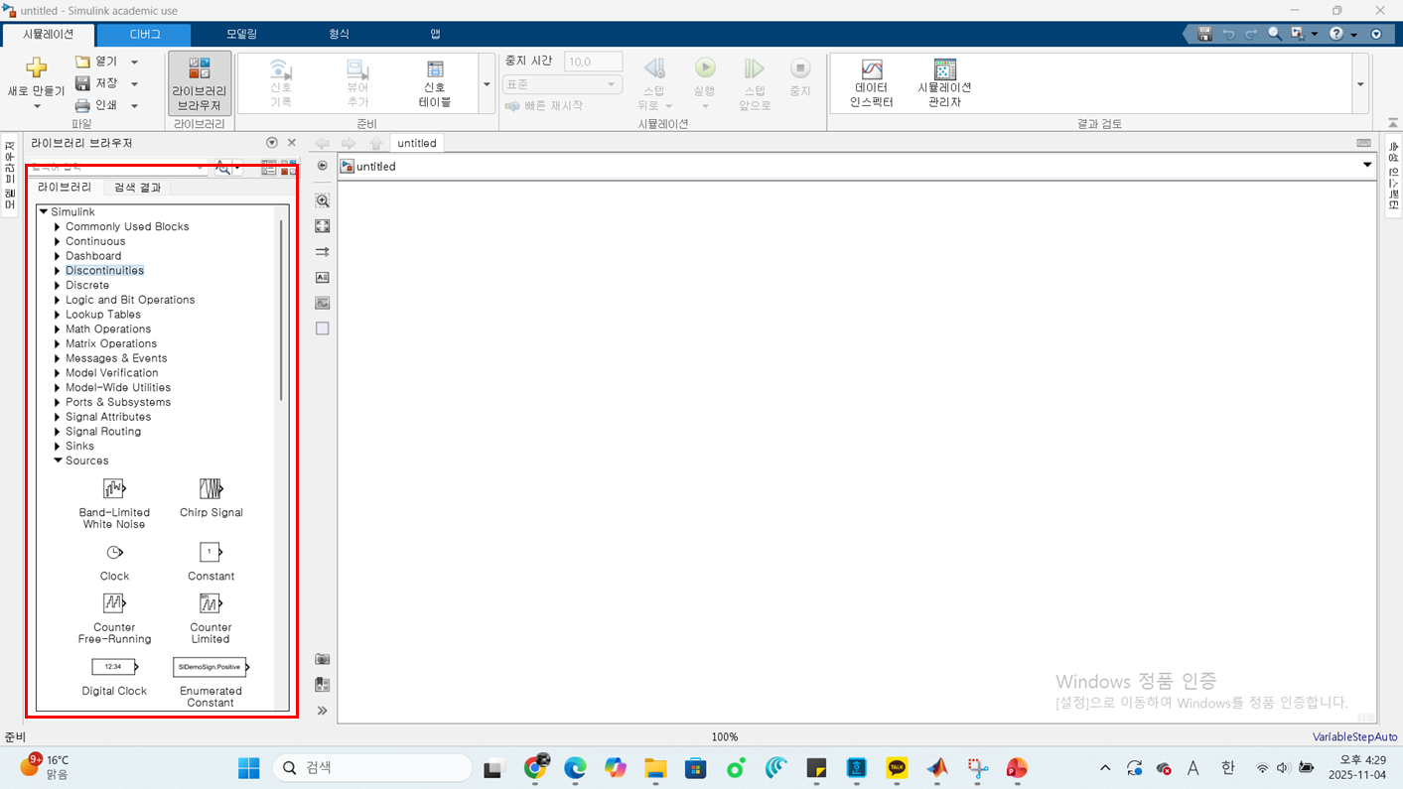Click the save icon in quick access toolbar
The height and width of the screenshot is (789, 1403).
point(1204,34)
